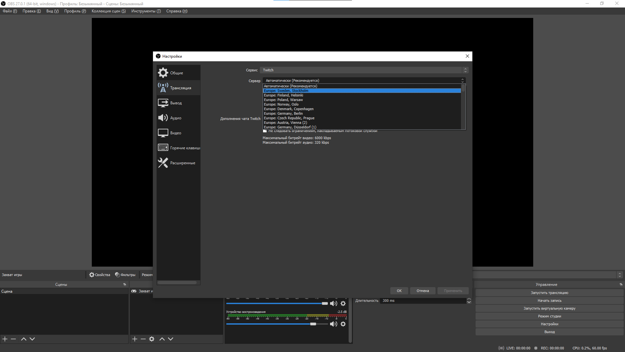
Task: Click Запустить виртуальную камеру button
Action: 549,308
